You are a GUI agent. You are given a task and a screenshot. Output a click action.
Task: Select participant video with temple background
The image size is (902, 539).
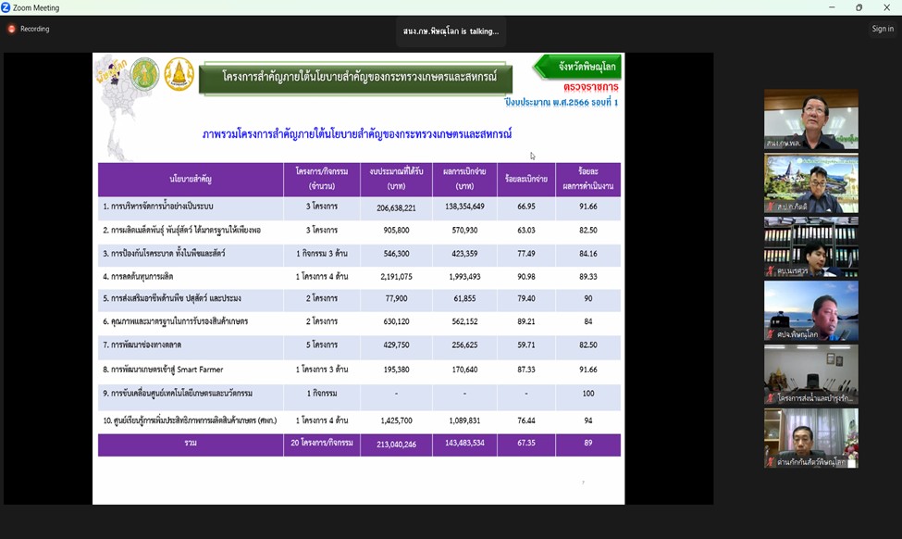pyautogui.click(x=811, y=183)
